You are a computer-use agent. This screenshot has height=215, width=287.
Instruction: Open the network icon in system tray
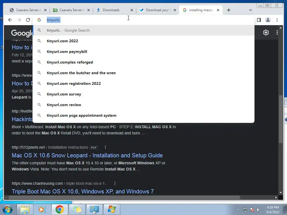click(x=245, y=210)
